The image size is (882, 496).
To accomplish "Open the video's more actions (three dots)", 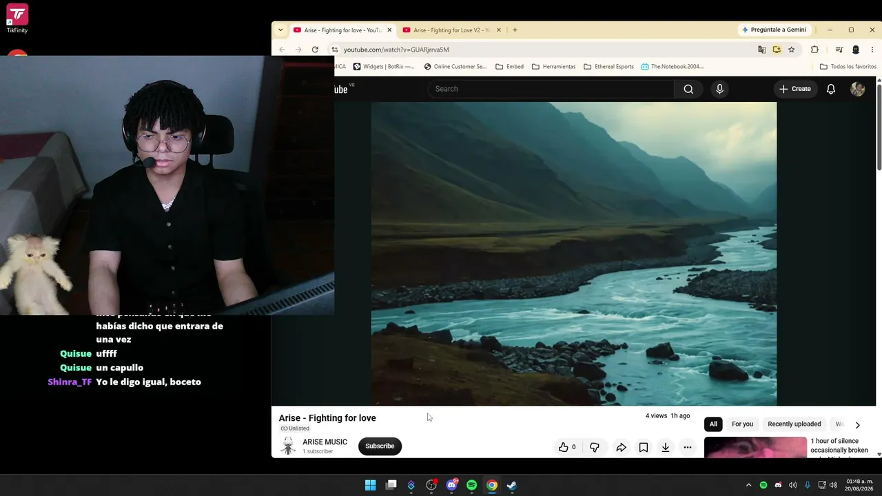I will pos(688,447).
